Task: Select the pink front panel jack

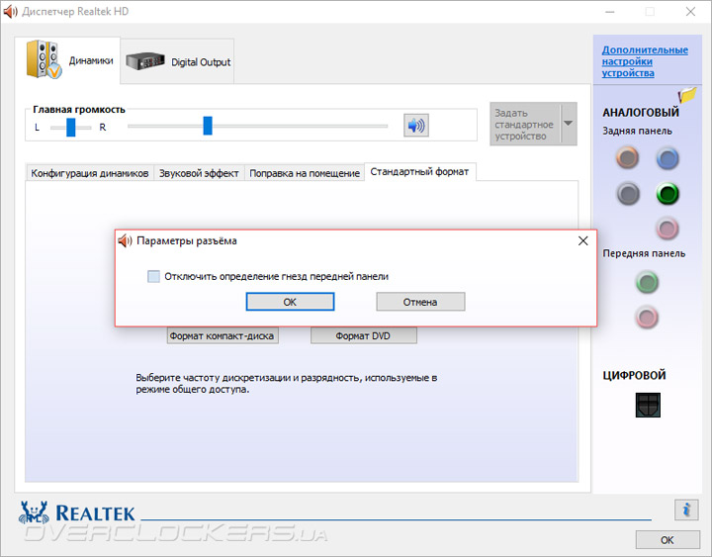Action: (x=647, y=318)
